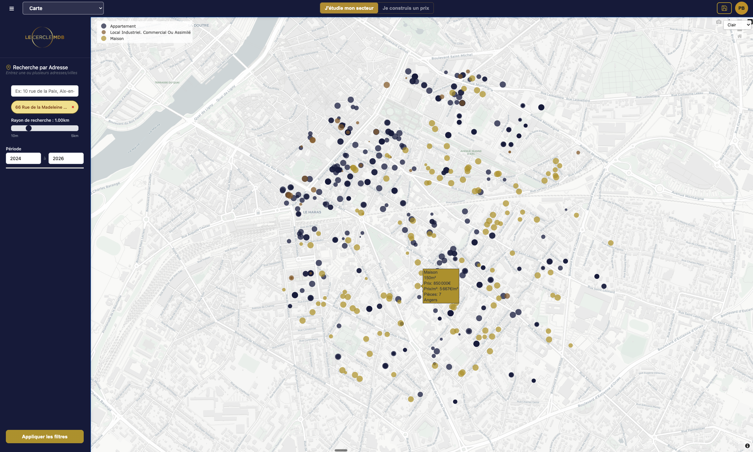Screen dimensions: 753x452
Task: Click the save (floppy disk) icon in header
Action: [x=724, y=8]
